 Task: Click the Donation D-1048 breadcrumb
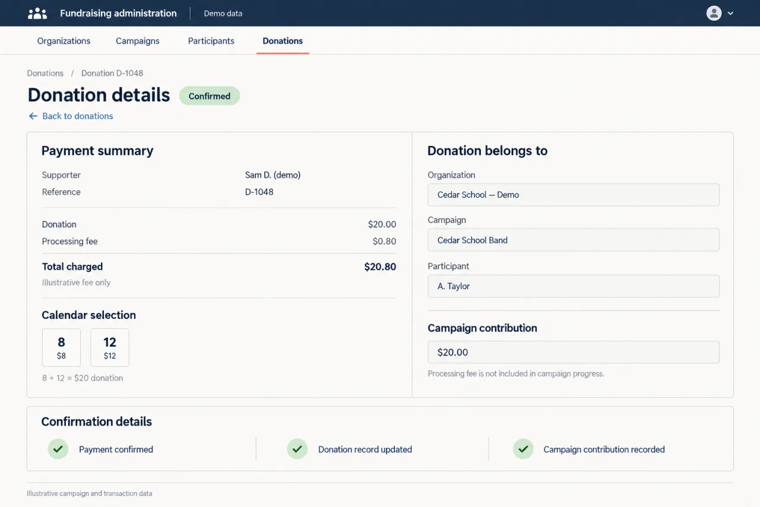coord(112,73)
